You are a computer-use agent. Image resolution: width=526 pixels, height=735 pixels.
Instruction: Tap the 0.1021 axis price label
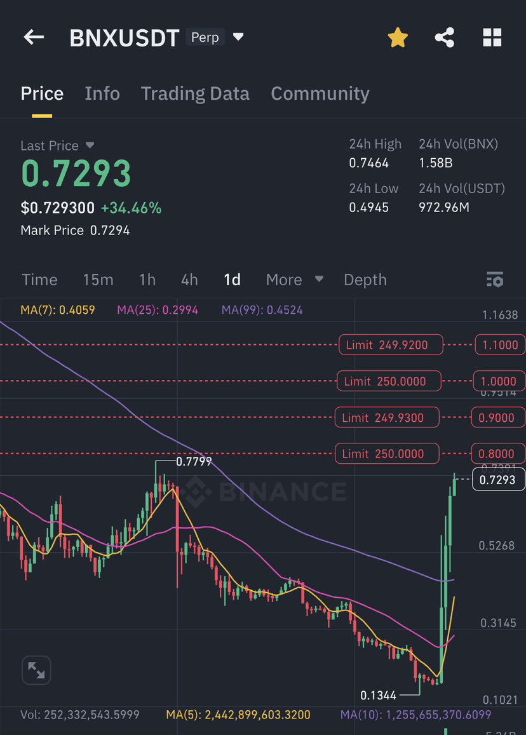[x=500, y=700]
